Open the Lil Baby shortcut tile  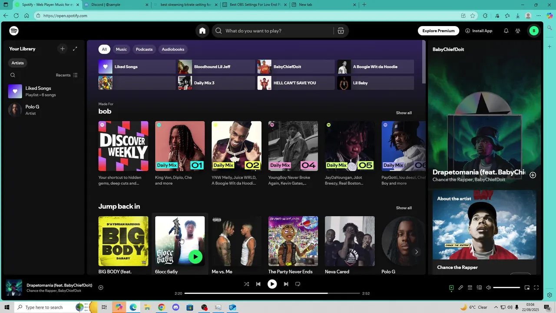pos(375,83)
